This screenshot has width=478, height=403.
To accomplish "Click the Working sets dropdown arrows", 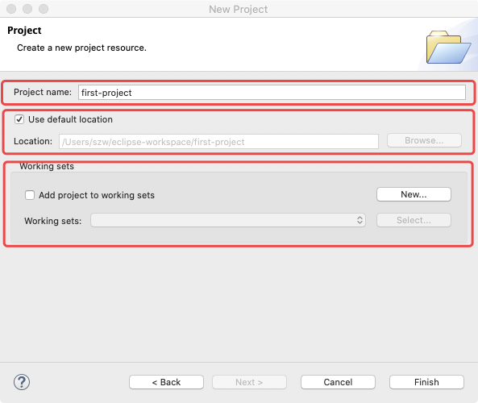I will [x=360, y=220].
